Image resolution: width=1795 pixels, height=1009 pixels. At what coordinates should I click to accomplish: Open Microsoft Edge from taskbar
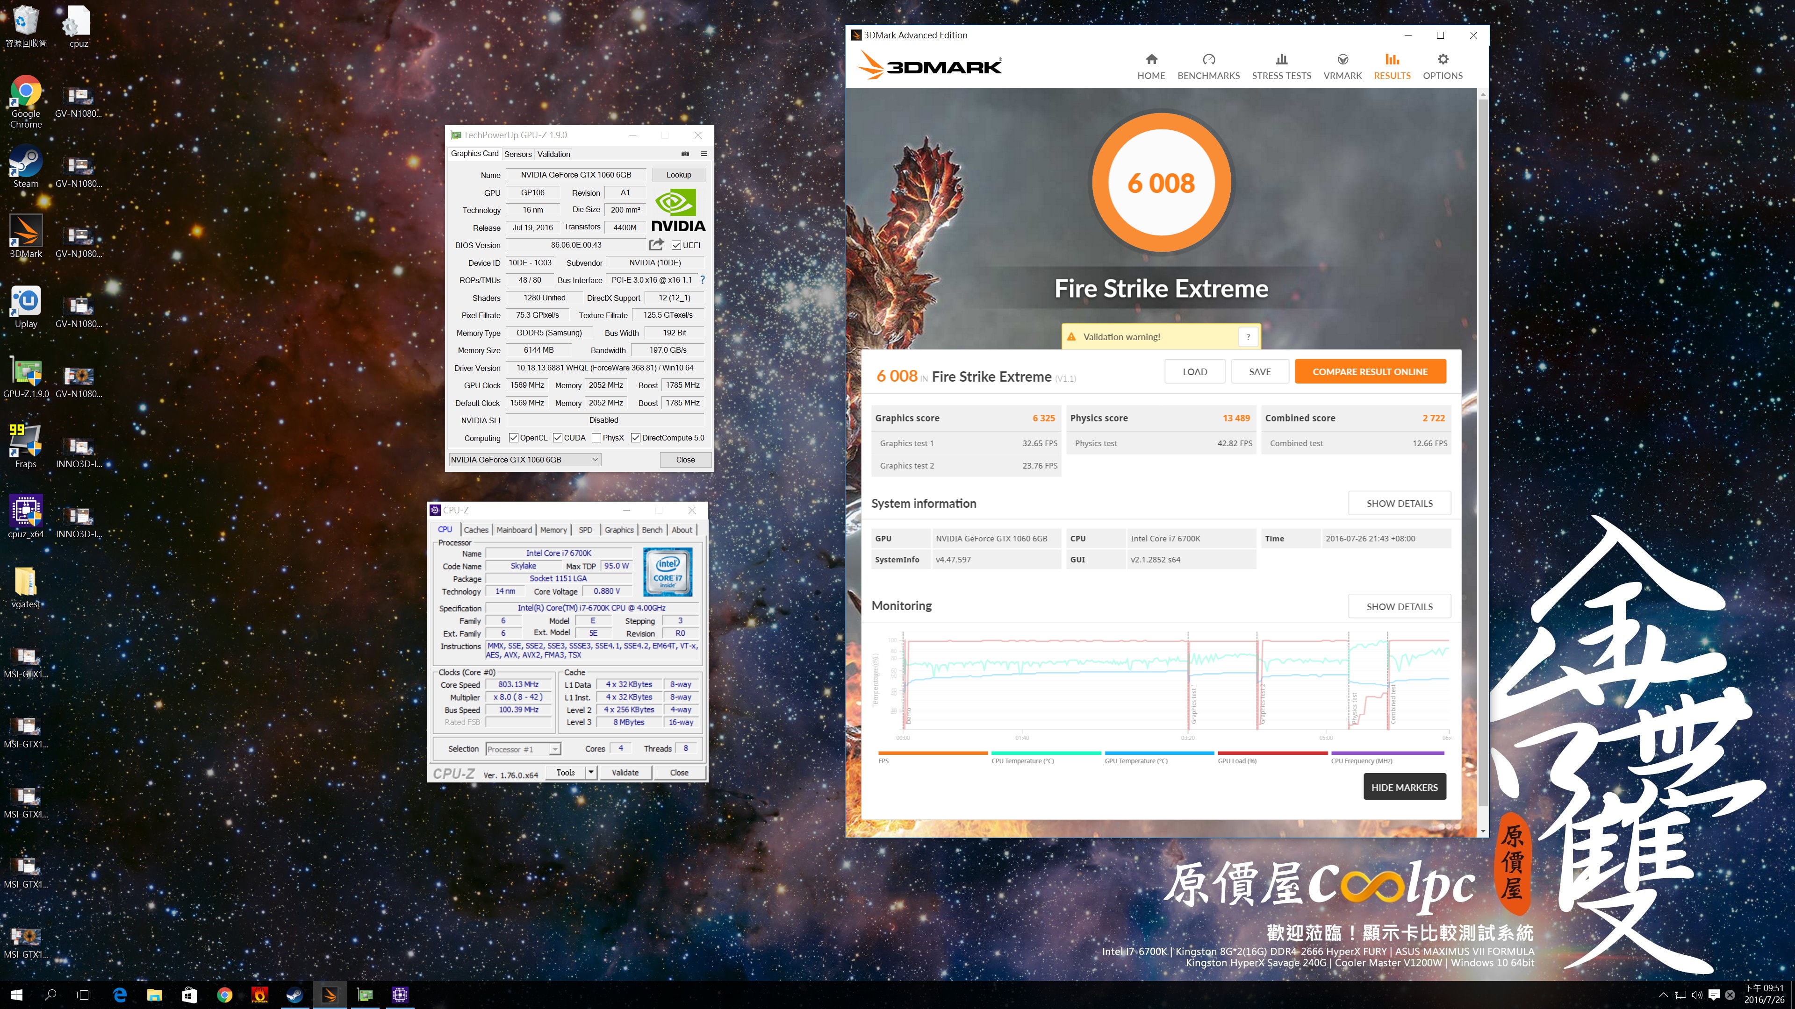coord(120,995)
